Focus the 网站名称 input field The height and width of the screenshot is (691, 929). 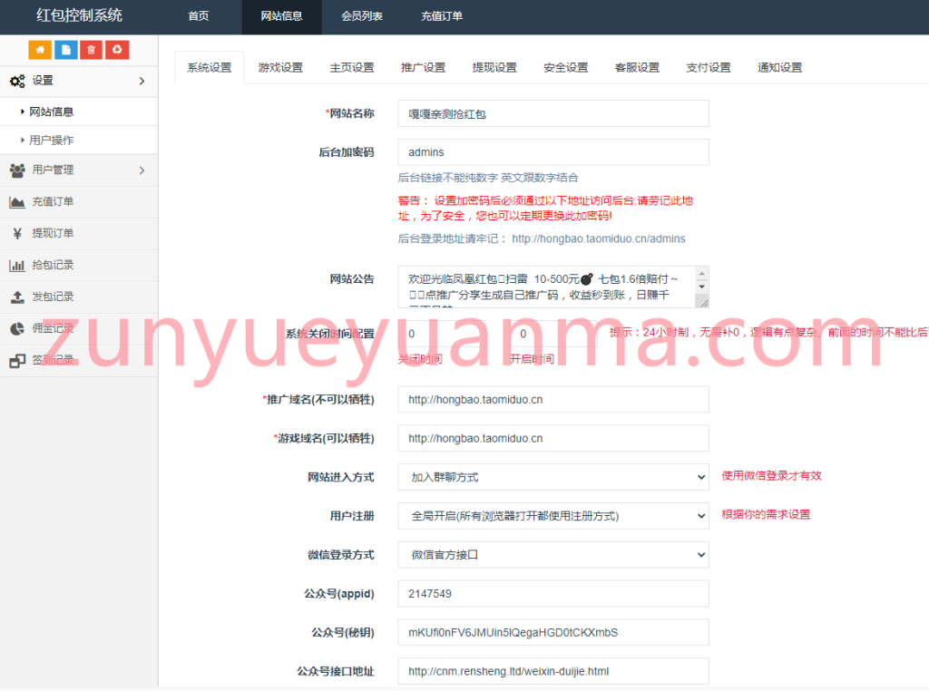(553, 113)
